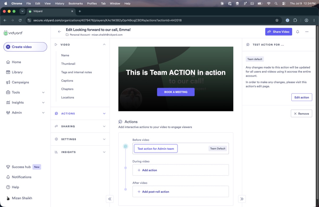Reload the page in Chrome

click(x=20, y=20)
